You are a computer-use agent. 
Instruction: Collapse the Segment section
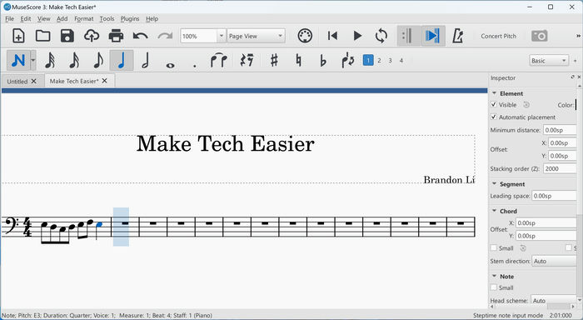494,184
